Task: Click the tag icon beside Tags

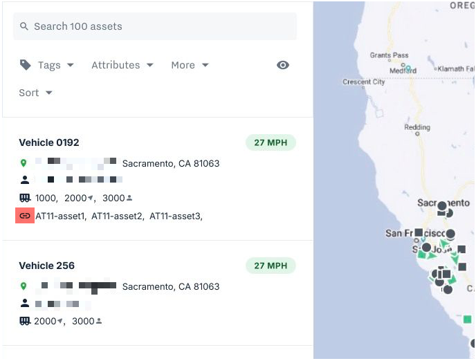Action: click(x=25, y=65)
